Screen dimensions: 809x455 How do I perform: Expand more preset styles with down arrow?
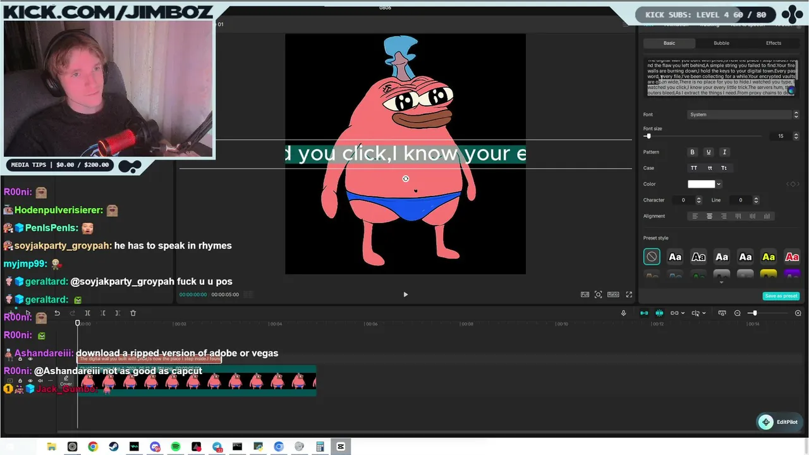point(721,282)
